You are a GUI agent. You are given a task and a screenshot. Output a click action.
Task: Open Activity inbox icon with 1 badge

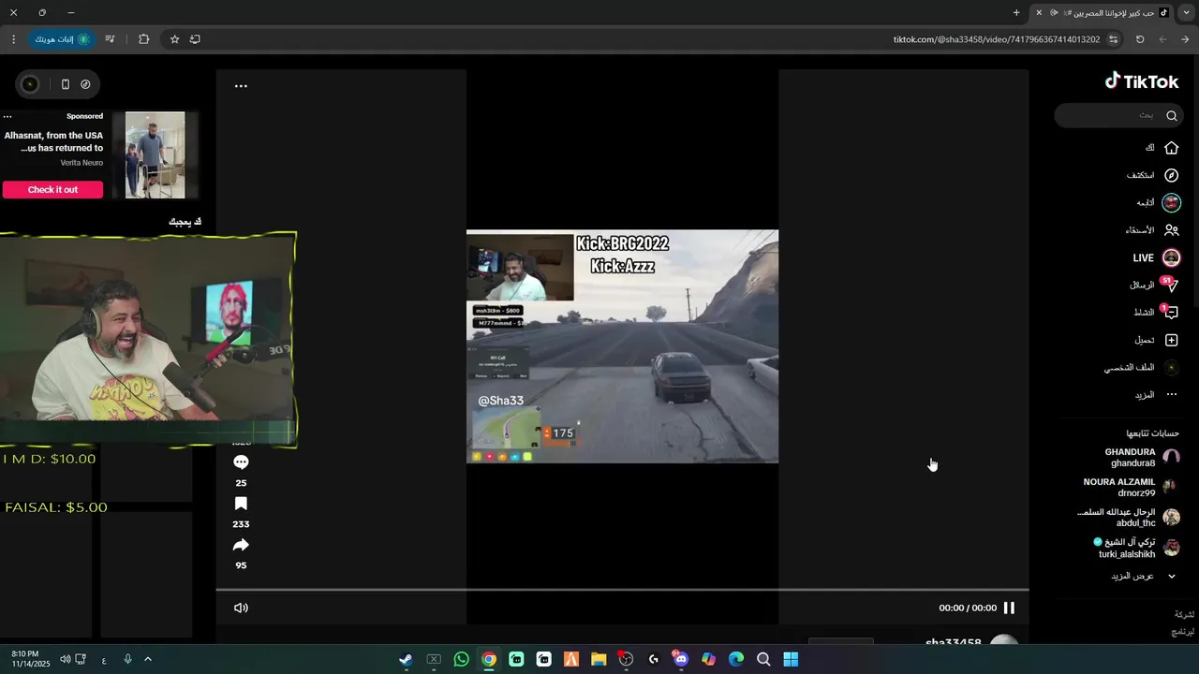click(1171, 312)
